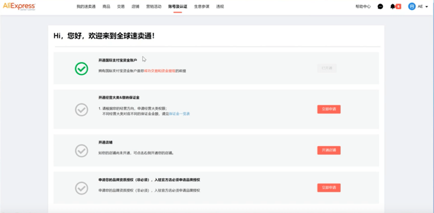Open the 保证金一览表 link

[180, 114]
